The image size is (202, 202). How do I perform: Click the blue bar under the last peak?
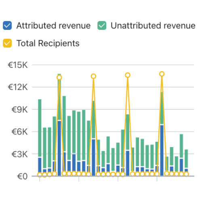click(162, 150)
